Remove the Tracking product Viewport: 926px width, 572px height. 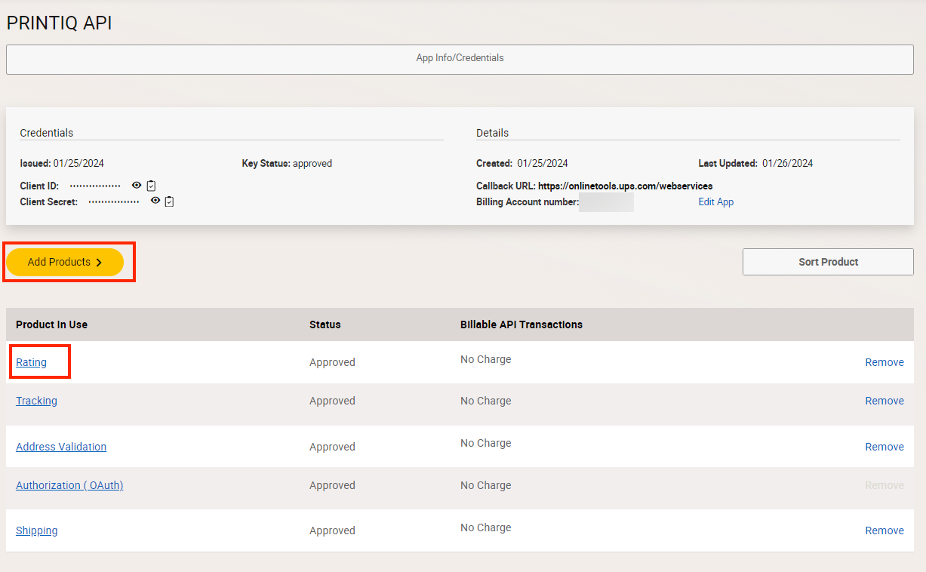(x=884, y=401)
